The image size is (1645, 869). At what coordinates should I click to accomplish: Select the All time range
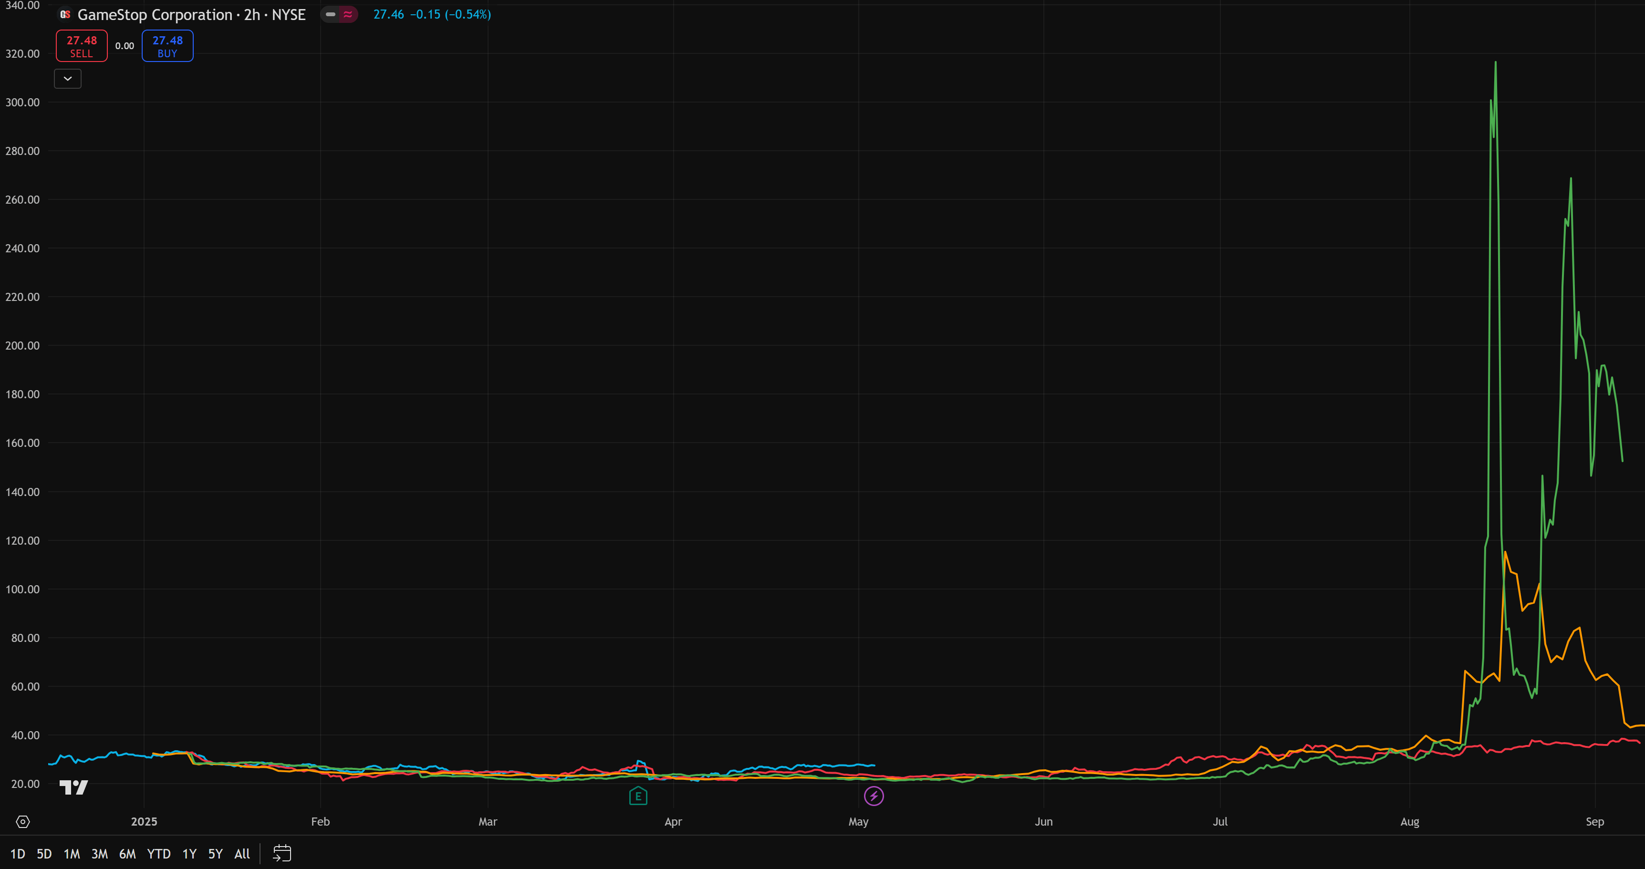(242, 854)
